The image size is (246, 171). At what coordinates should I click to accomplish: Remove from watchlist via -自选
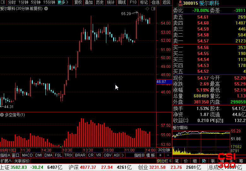point(155,2)
